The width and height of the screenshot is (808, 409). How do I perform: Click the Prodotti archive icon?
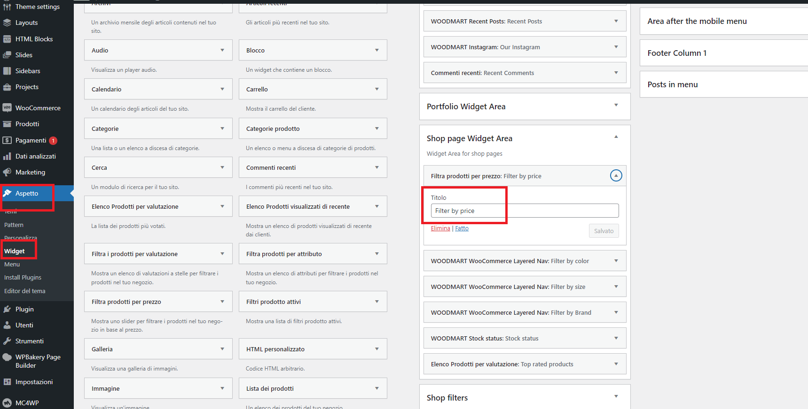click(7, 124)
